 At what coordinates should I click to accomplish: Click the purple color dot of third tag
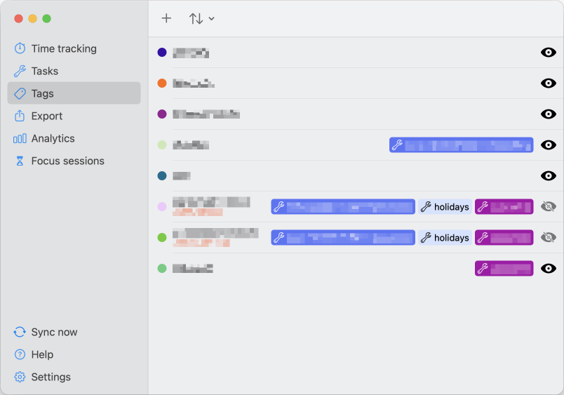coord(162,114)
